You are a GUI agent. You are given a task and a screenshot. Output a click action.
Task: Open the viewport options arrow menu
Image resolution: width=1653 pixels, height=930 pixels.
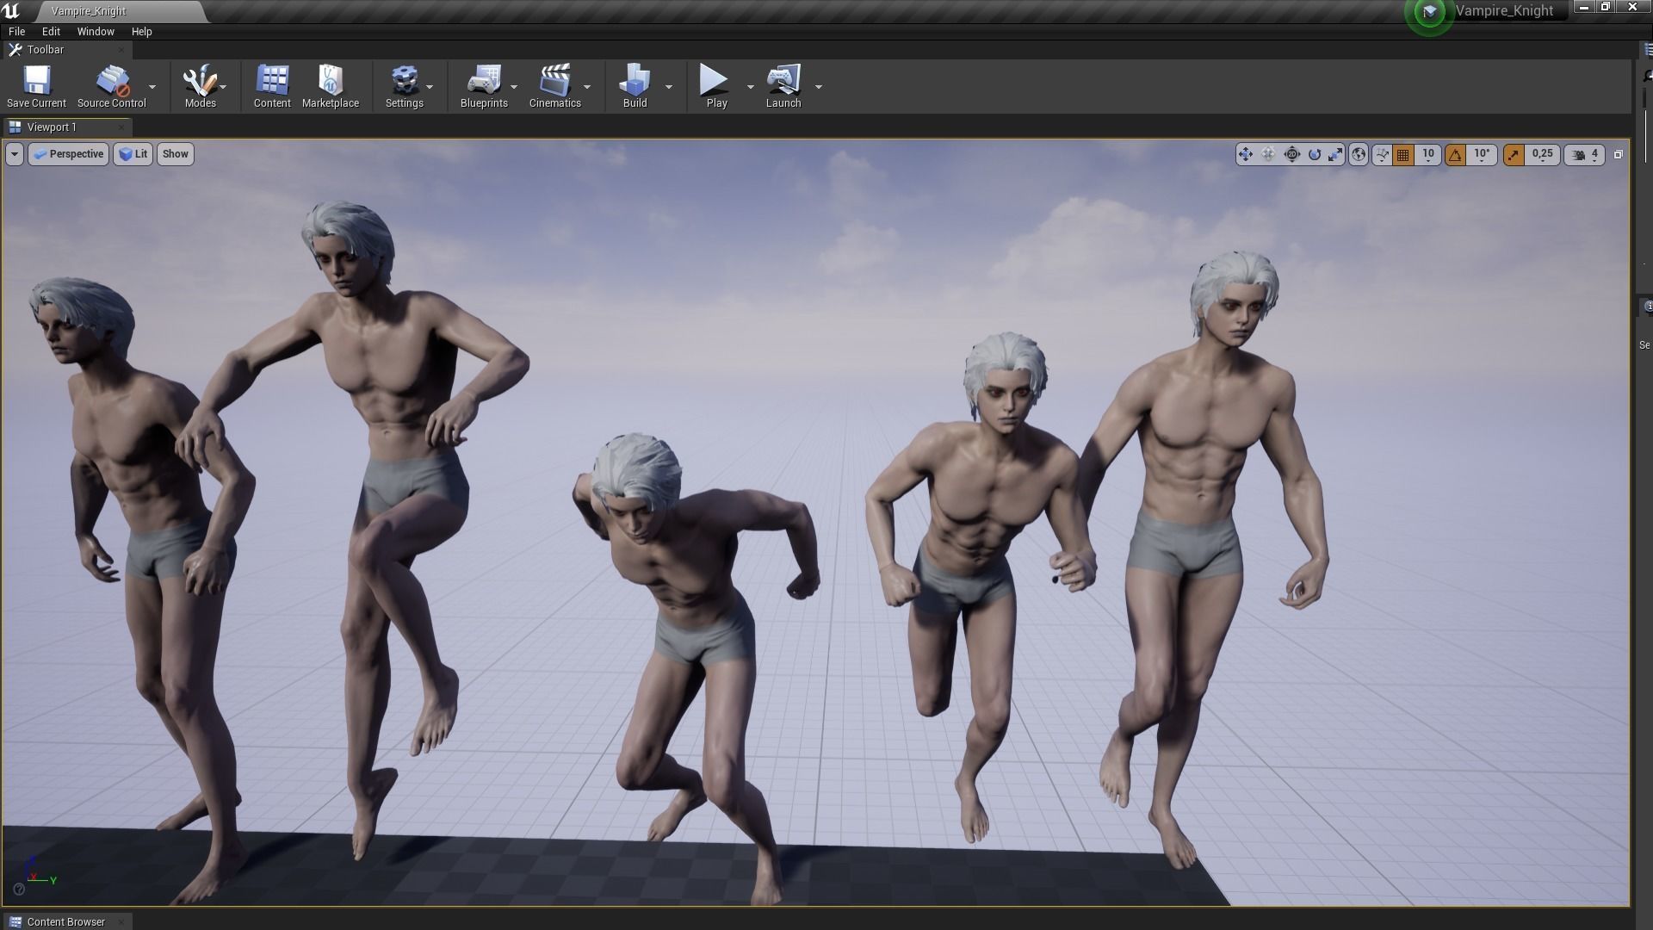tap(15, 154)
